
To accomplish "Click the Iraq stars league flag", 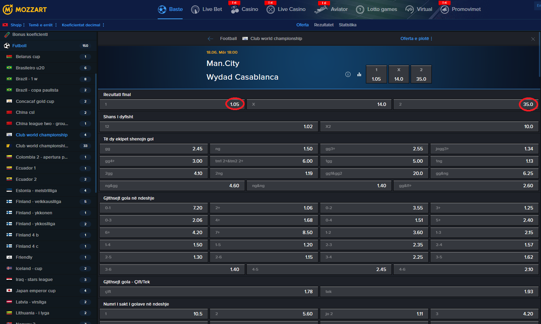I will 9,280.
